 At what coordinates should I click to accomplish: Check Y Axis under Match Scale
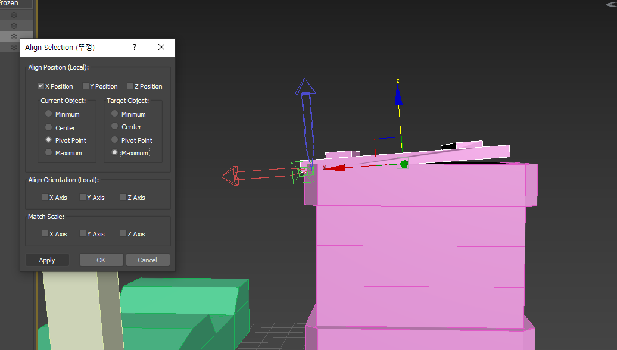click(83, 233)
